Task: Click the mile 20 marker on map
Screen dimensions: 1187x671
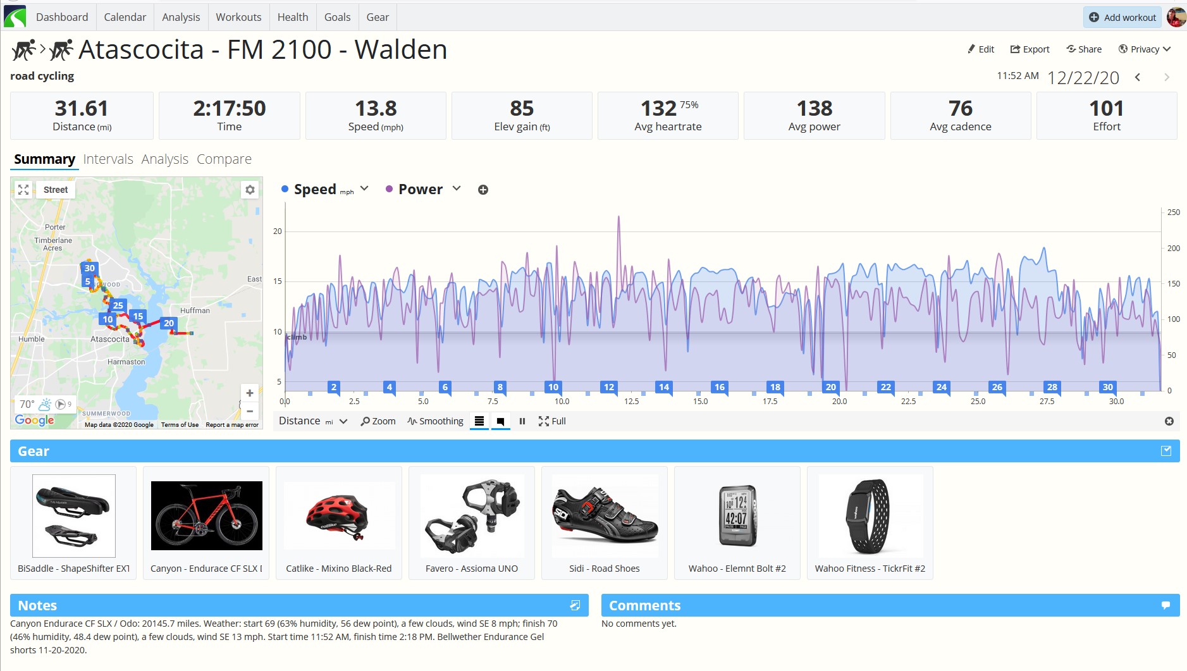Action: 169,323
